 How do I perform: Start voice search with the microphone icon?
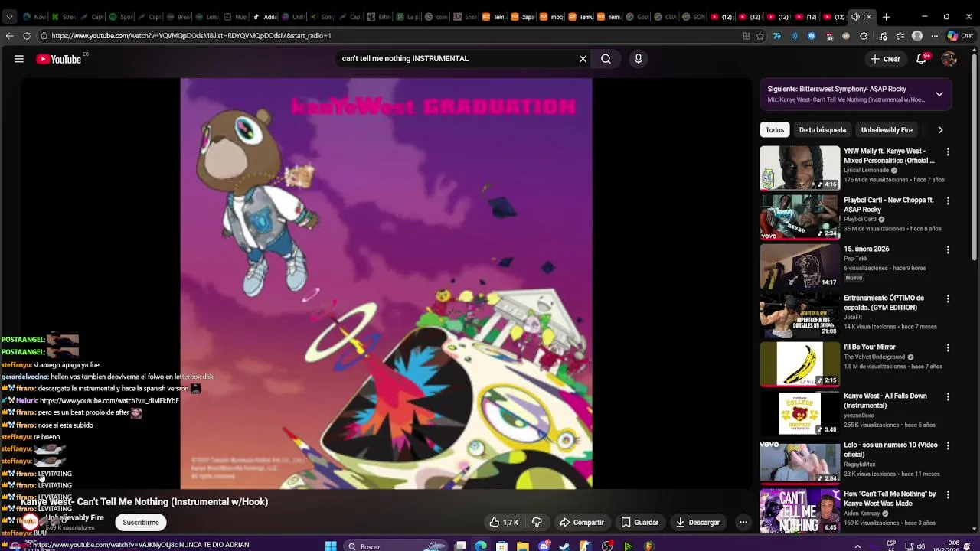[638, 59]
